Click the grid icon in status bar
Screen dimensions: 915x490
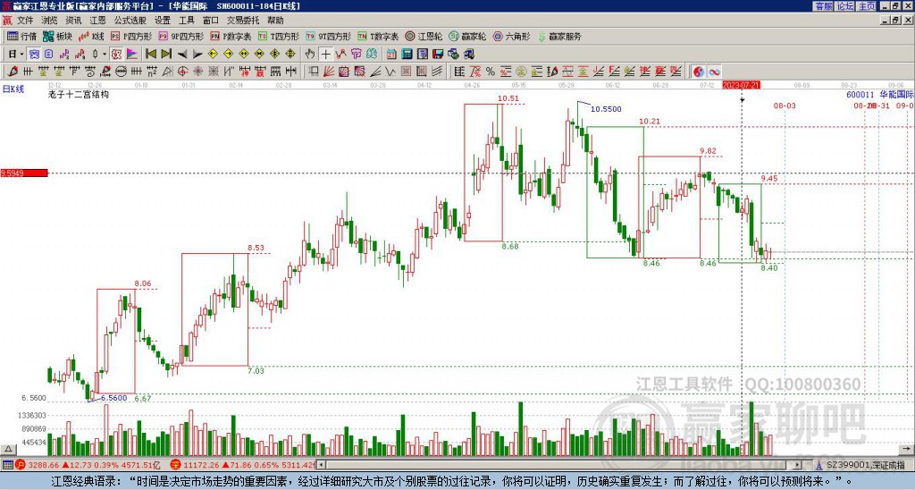(7, 465)
